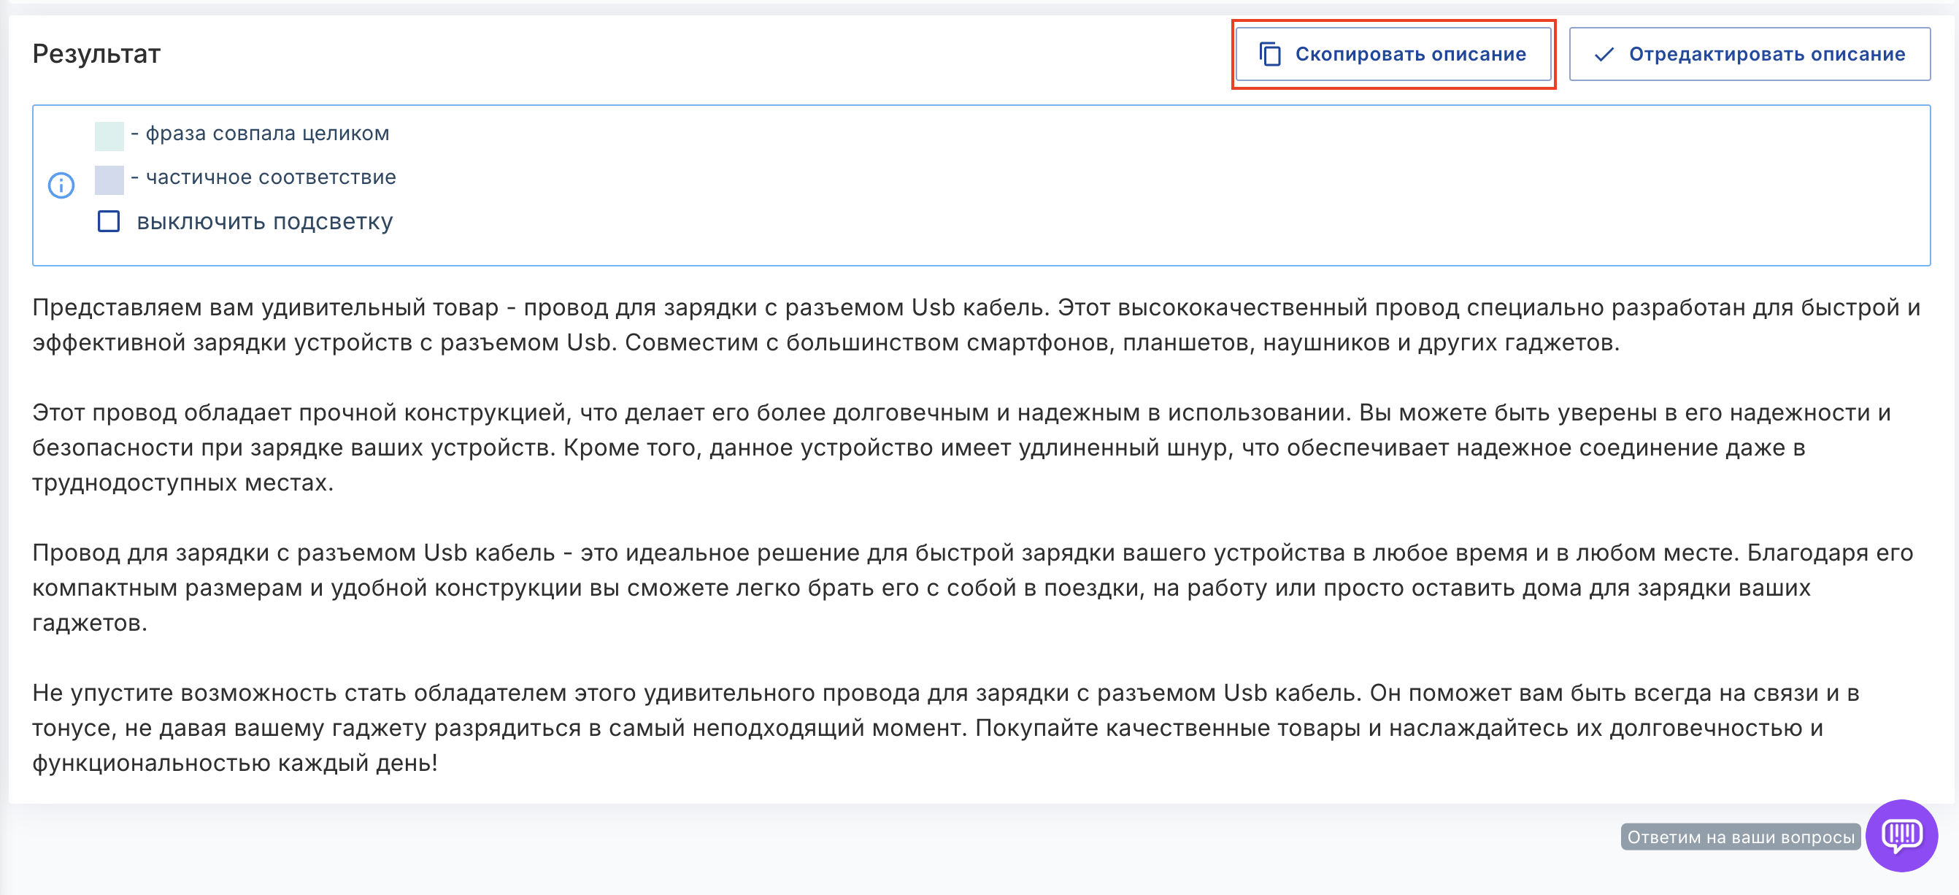
Task: Click the Отредактировать описание button
Action: coord(1749,54)
